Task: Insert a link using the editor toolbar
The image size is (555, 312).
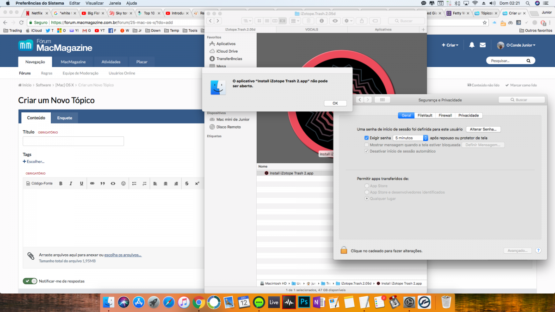Action: tap(92, 184)
